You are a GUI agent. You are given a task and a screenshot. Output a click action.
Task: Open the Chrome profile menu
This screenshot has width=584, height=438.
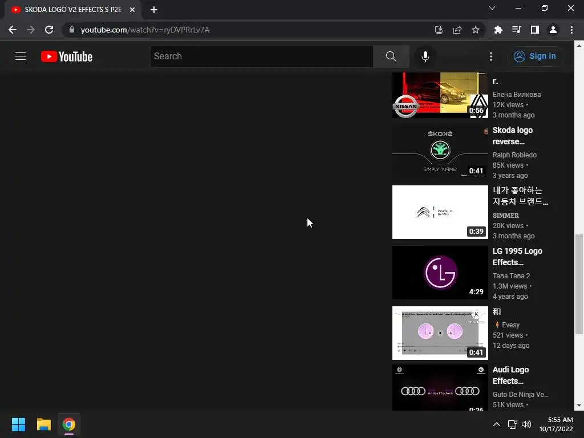pyautogui.click(x=553, y=30)
